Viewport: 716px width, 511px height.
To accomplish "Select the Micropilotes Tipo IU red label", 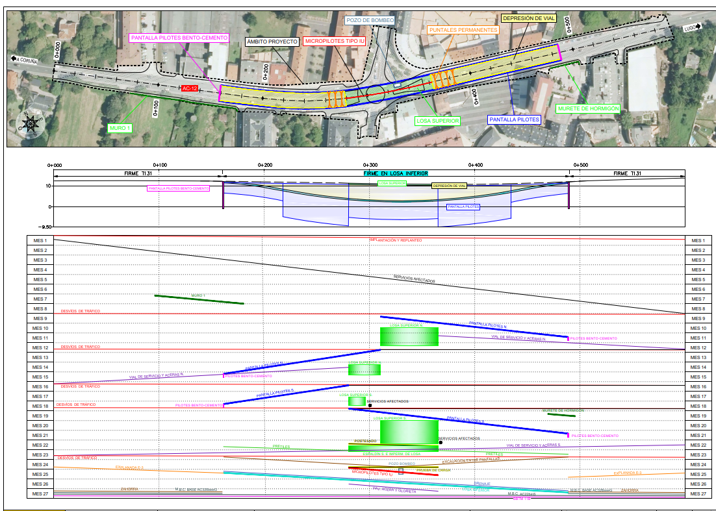I will click(335, 41).
